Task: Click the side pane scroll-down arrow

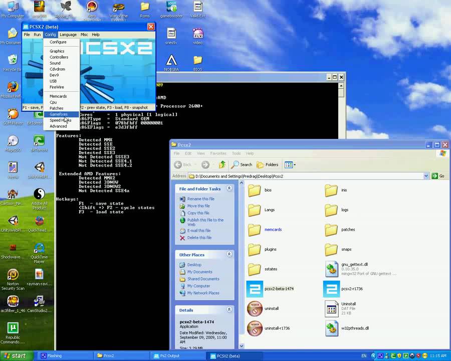Action: (x=242, y=346)
